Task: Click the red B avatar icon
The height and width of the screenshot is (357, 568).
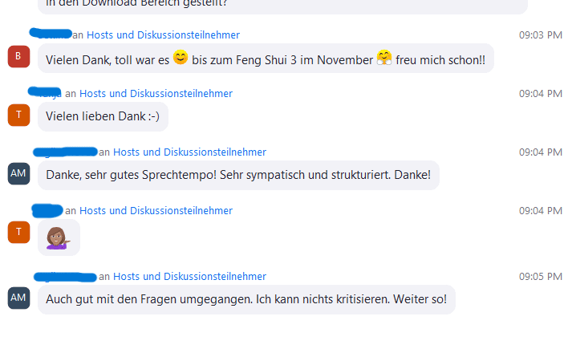Action: tap(18, 56)
